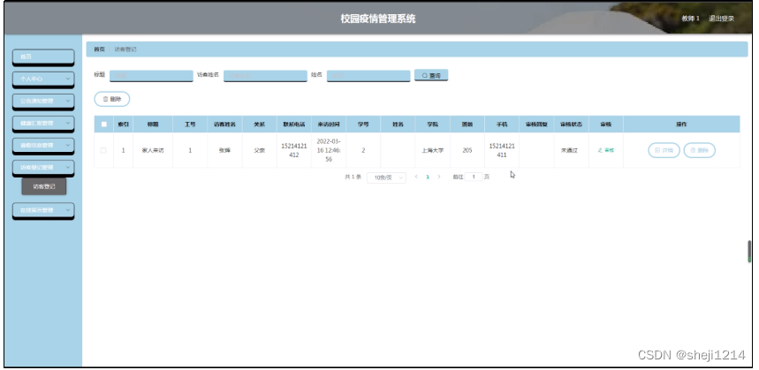Click the batch 删除 button above table
The width and height of the screenshot is (759, 370).
point(112,99)
